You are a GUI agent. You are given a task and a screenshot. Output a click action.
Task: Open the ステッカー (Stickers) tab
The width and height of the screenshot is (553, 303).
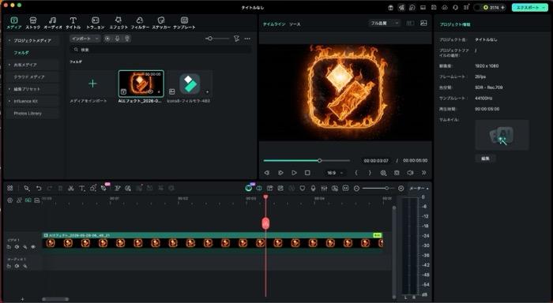pyautogui.click(x=161, y=23)
